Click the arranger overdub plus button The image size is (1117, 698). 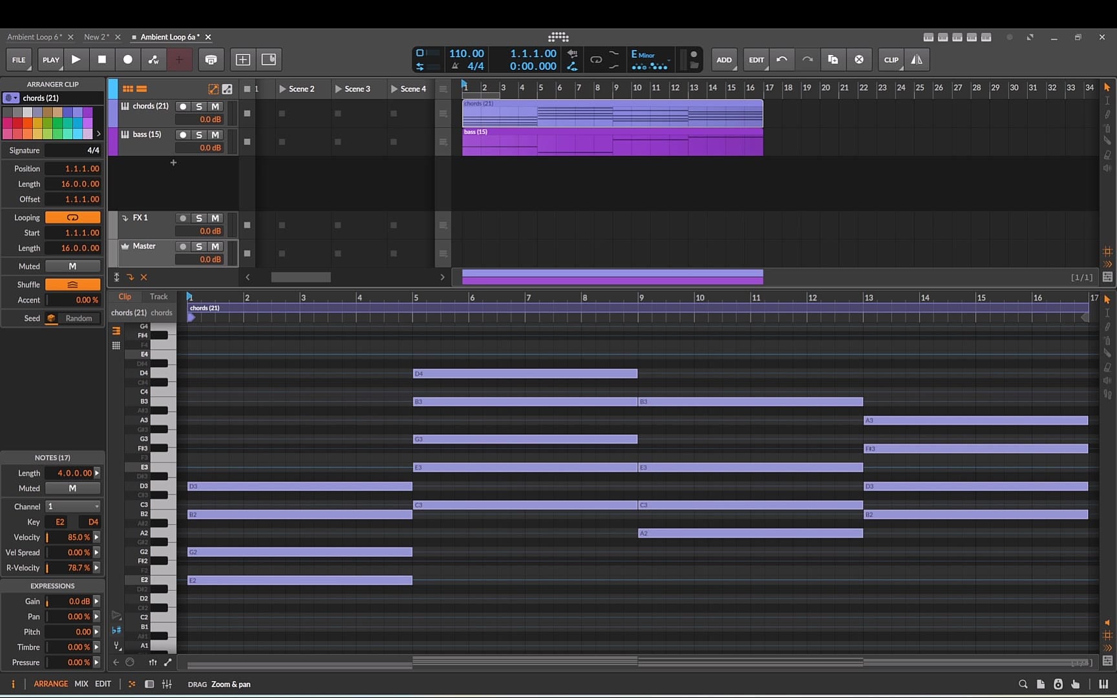[x=179, y=59]
